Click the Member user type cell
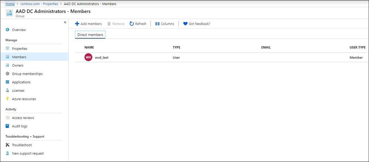The height and width of the screenshot is (162, 369). tap(356, 57)
